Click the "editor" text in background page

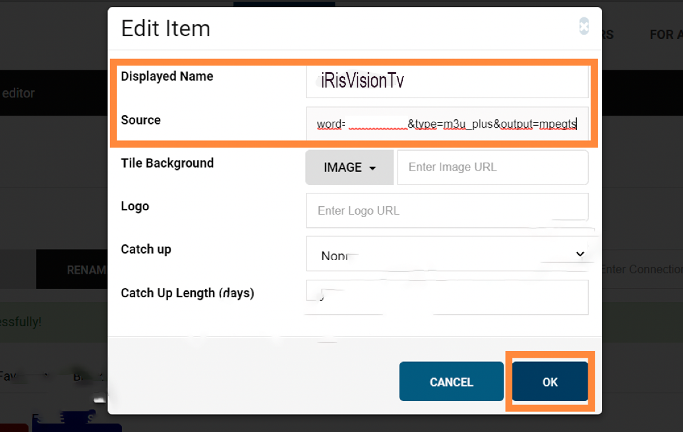tap(18, 93)
